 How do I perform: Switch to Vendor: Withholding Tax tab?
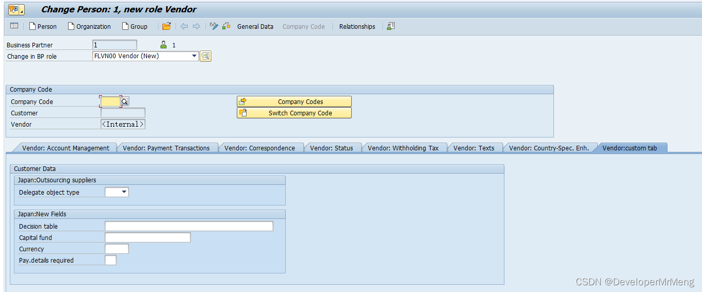click(x=403, y=148)
